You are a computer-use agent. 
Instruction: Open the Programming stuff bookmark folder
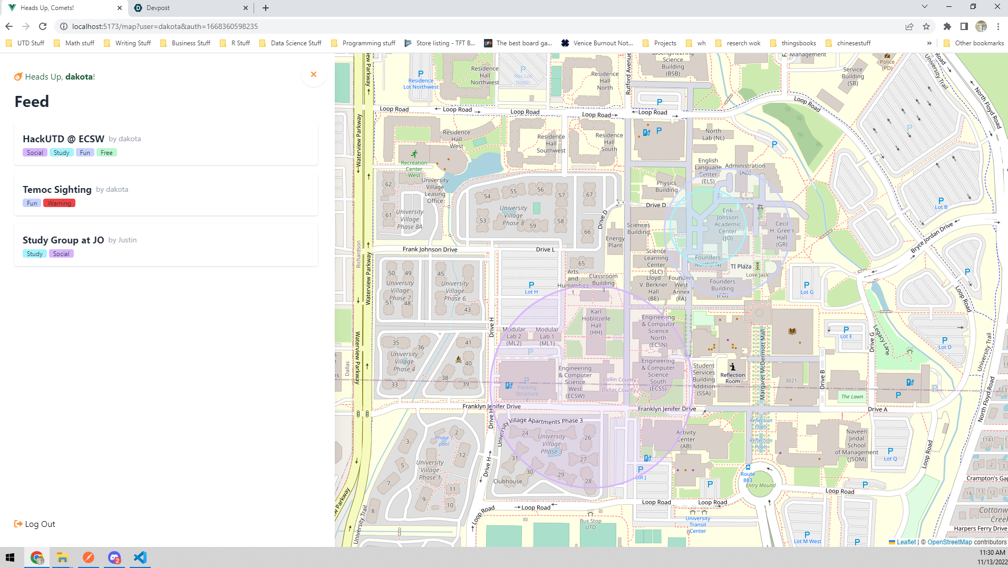click(363, 43)
